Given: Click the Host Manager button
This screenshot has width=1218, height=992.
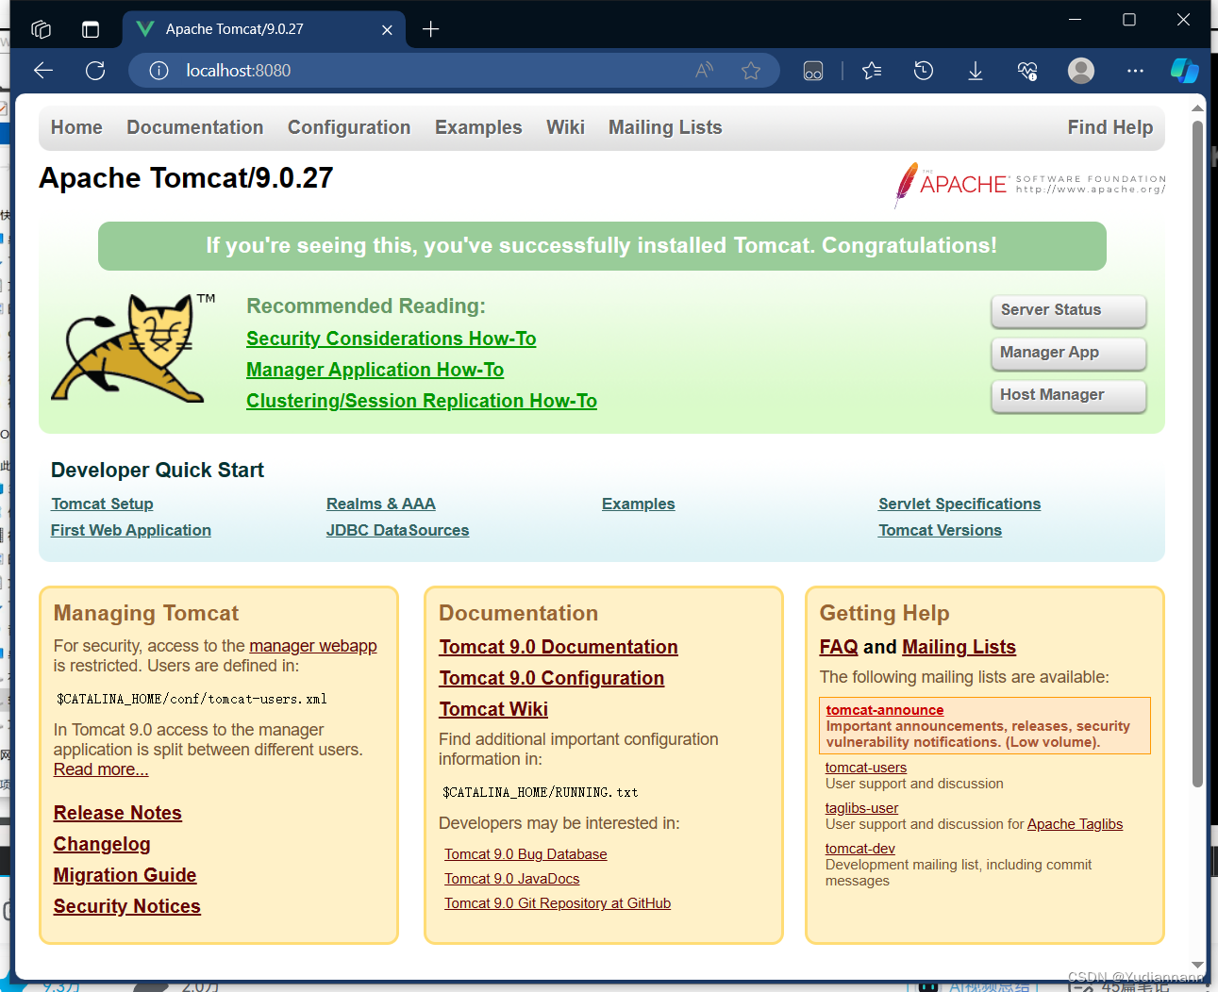Looking at the screenshot, I should (1069, 395).
